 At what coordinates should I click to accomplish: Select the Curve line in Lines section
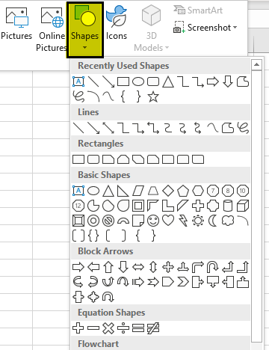(x=213, y=128)
